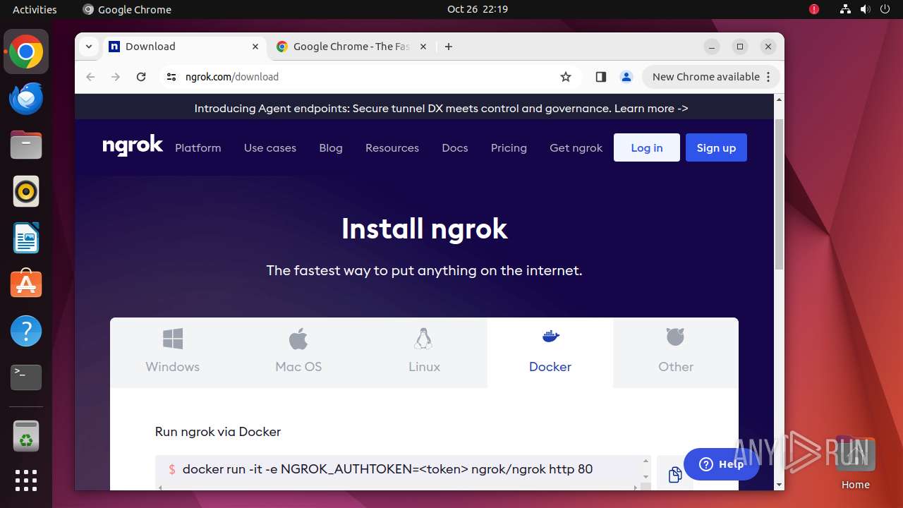The width and height of the screenshot is (903, 508).
Task: Select the Mac OS install tab
Action: tap(298, 352)
